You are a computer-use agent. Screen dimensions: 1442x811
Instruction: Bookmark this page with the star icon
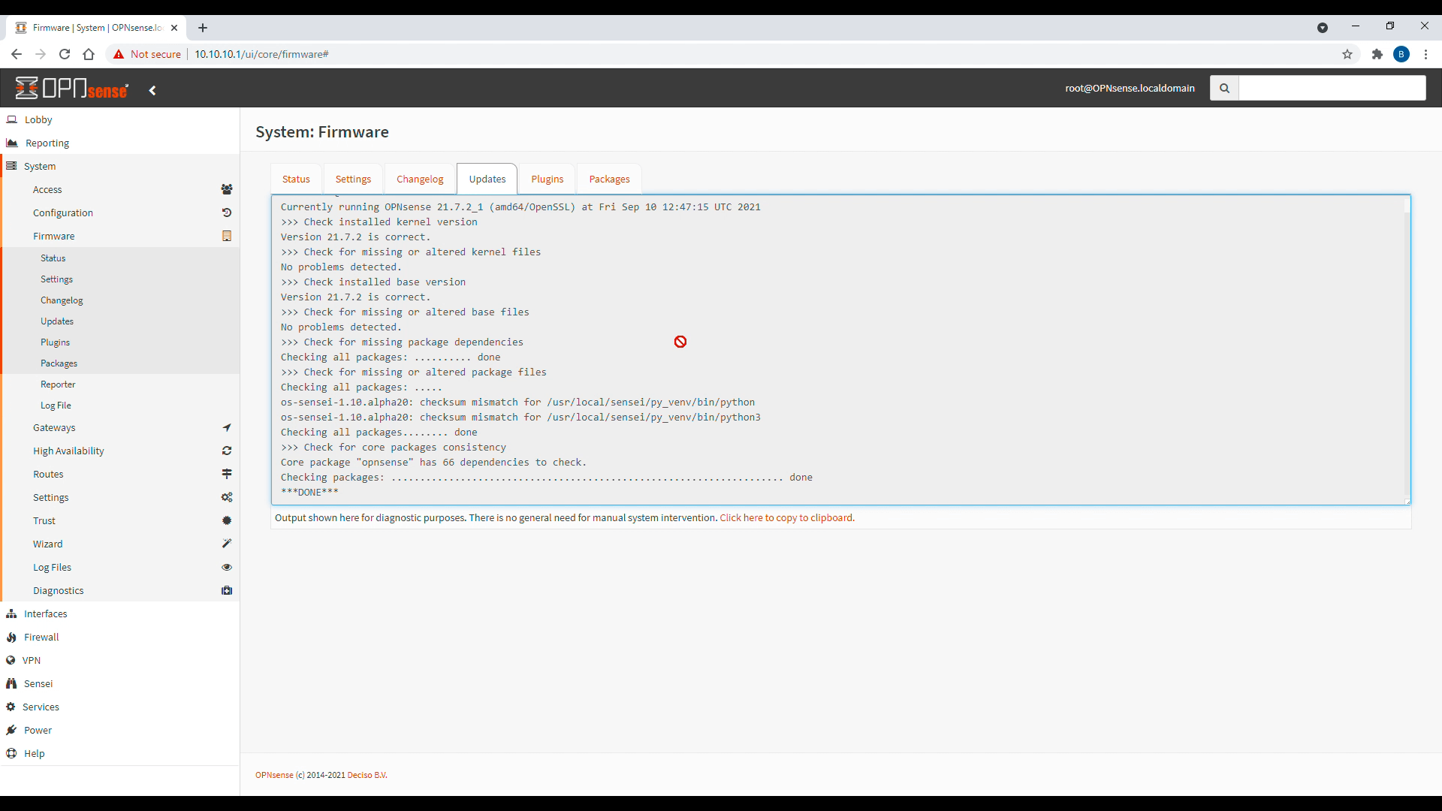coord(1347,54)
